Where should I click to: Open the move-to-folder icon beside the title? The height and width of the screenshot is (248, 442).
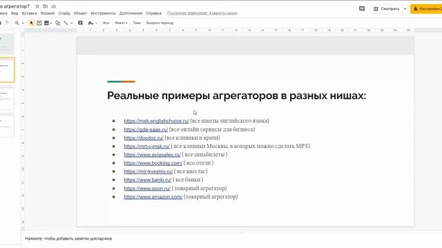(46, 6)
